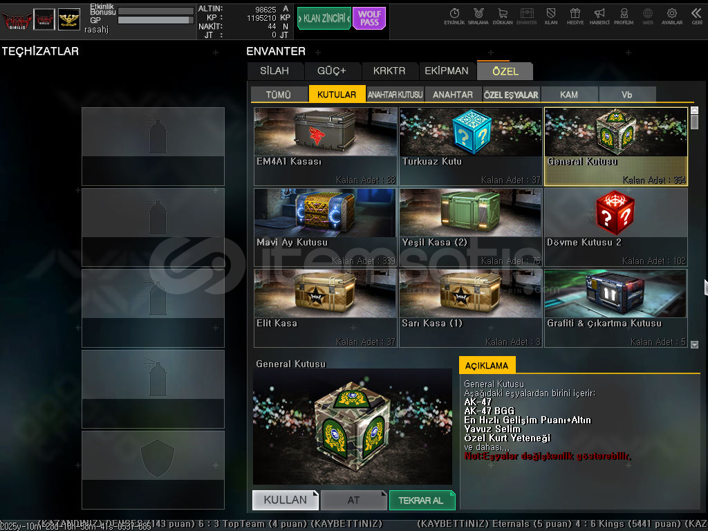The height and width of the screenshot is (531, 708).
Task: Click the large General Kutusu preview image
Action: (x=352, y=427)
